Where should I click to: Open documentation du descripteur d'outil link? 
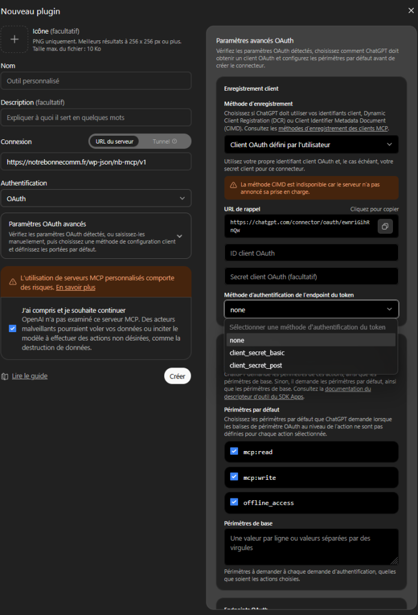click(297, 393)
